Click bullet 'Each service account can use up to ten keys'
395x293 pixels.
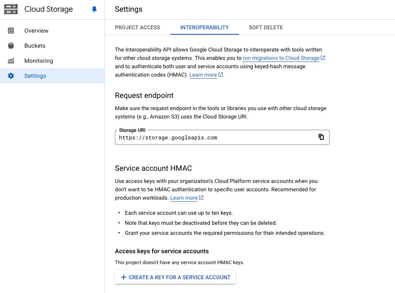tap(179, 213)
